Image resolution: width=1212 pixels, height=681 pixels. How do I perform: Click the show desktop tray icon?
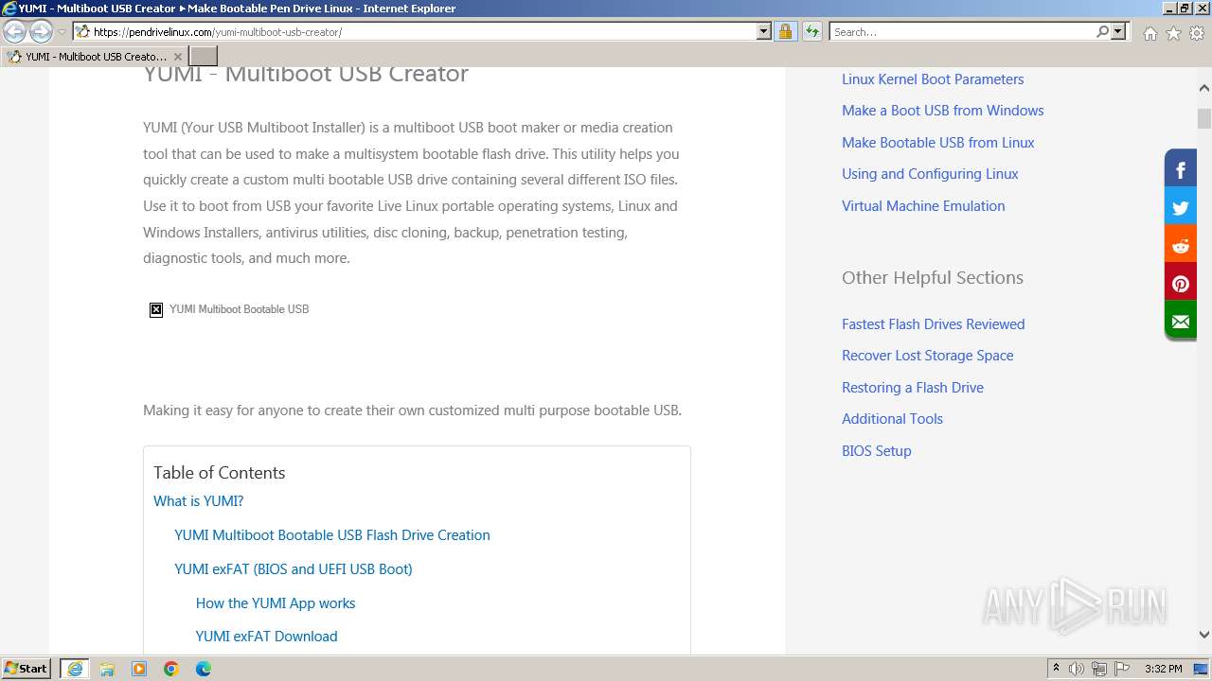click(x=1201, y=669)
